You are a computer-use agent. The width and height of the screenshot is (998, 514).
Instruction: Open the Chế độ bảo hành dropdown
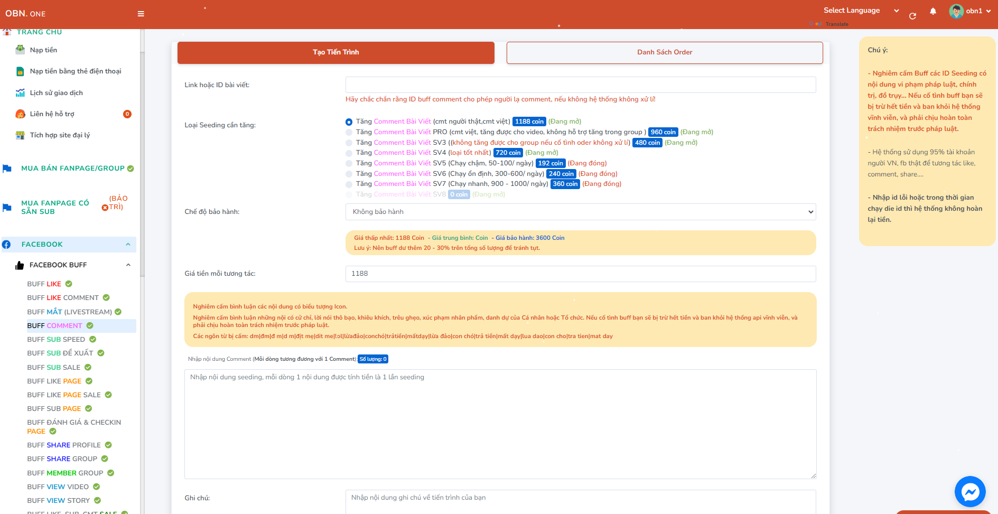[580, 212]
